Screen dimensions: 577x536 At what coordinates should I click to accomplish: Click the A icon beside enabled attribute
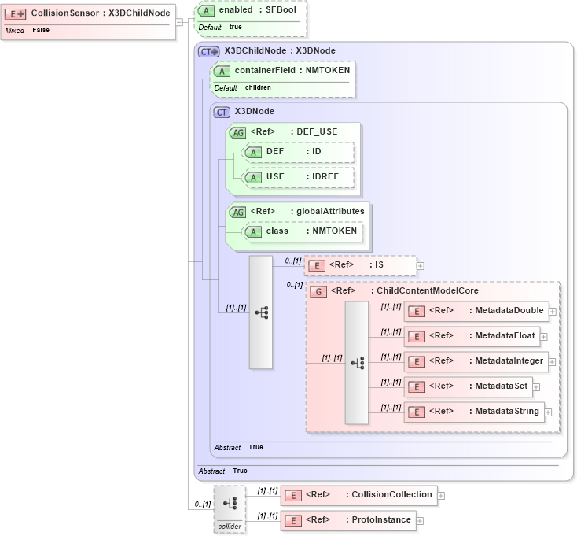pyautogui.click(x=206, y=11)
